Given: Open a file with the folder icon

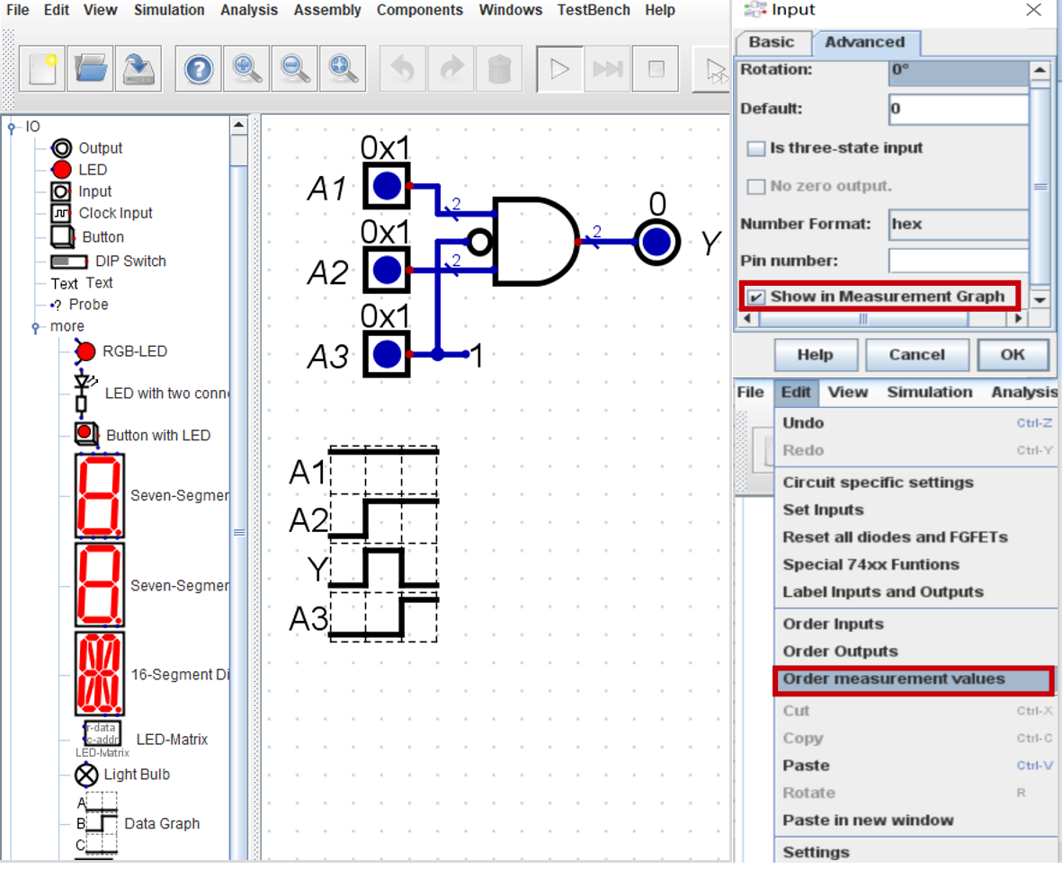Looking at the screenshot, I should click(x=90, y=68).
